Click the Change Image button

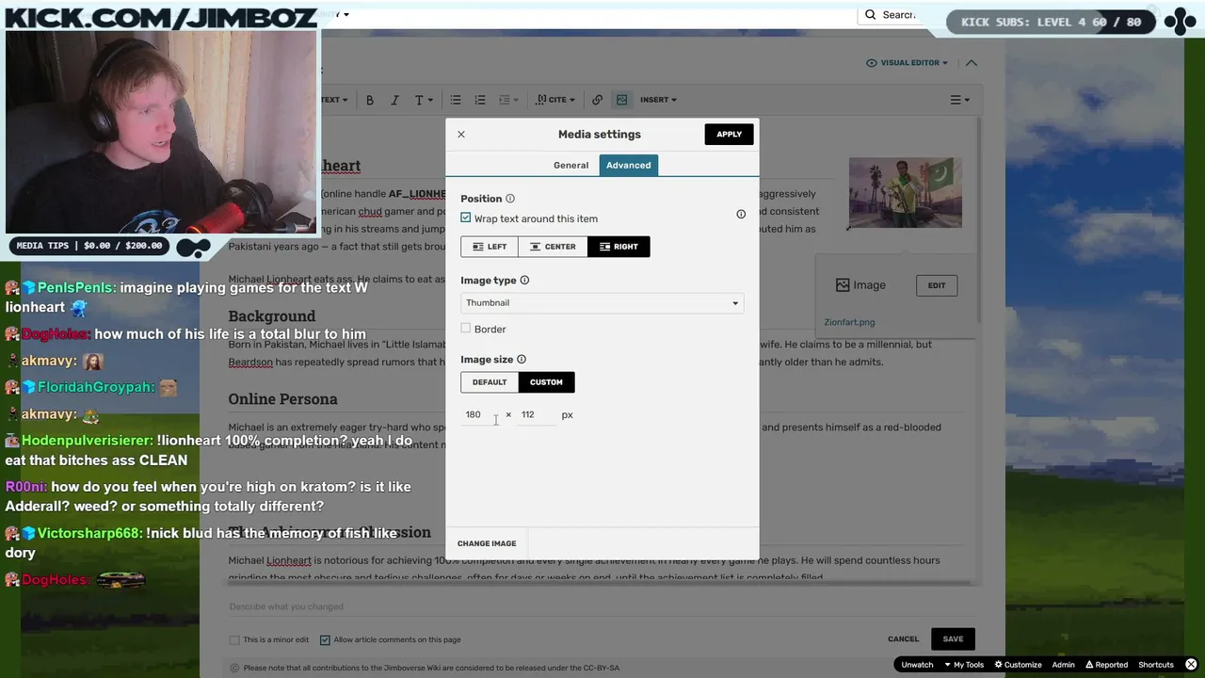pyautogui.click(x=487, y=543)
